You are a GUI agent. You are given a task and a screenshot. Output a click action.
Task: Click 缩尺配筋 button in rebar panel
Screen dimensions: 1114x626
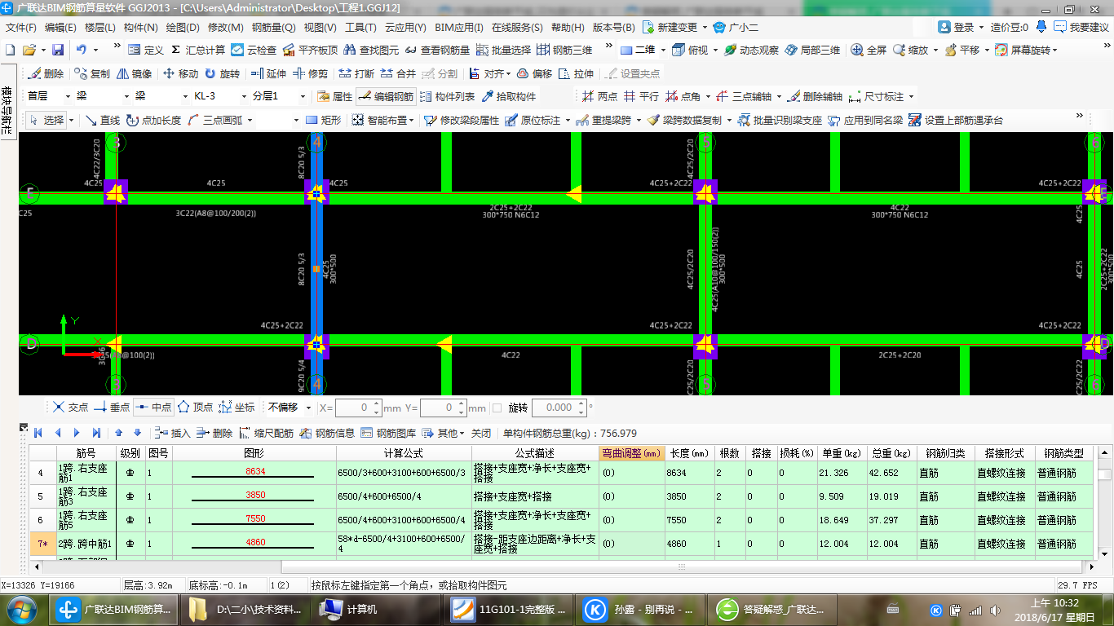267,433
